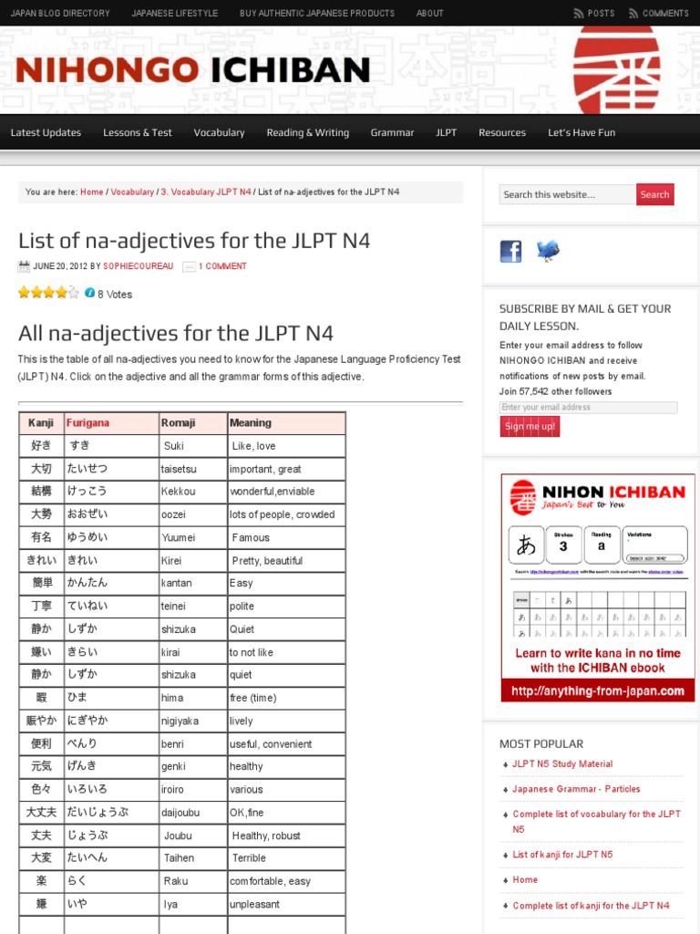The image size is (700, 934).
Task: Click the red Search button
Action: (654, 194)
